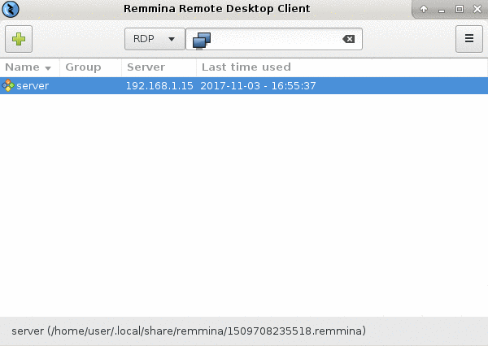
Task: Expand protocol list via the dropdown arrow
Action: (172, 39)
